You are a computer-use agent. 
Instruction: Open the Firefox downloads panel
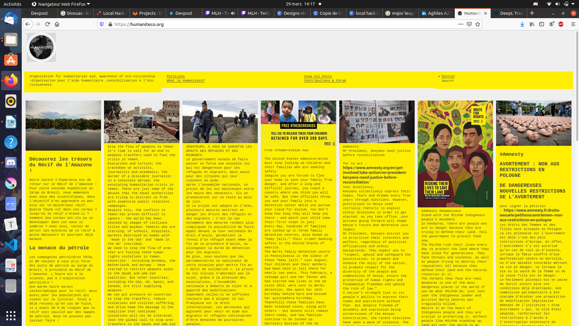tap(522, 24)
